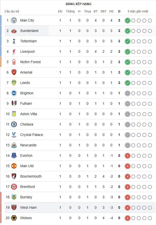The height and width of the screenshot is (225, 156).
Task: Sort table by Thắng column header
Action: click(70, 11)
